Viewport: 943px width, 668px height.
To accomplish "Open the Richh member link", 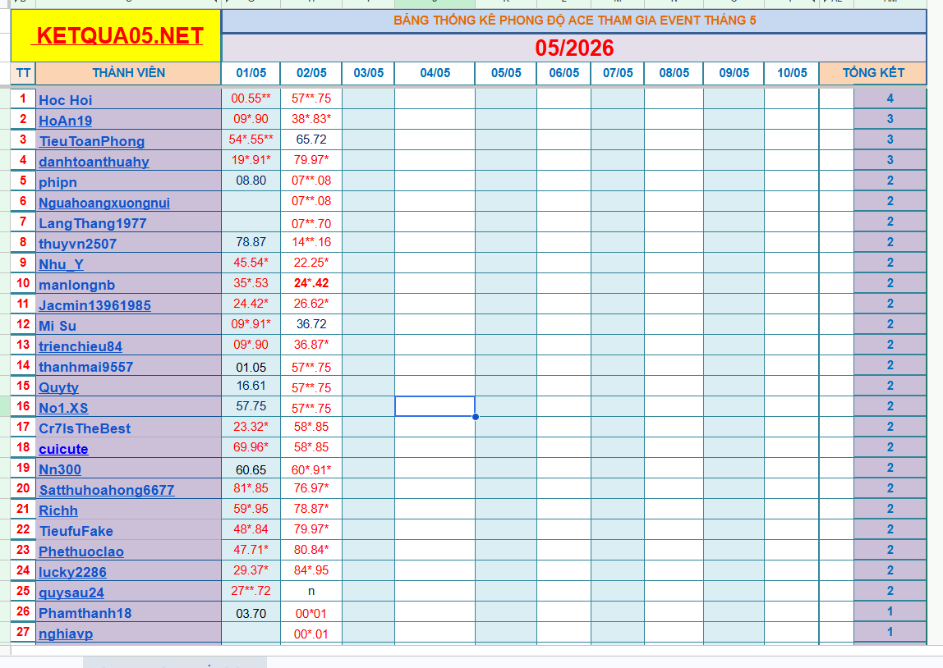I will tap(58, 510).
